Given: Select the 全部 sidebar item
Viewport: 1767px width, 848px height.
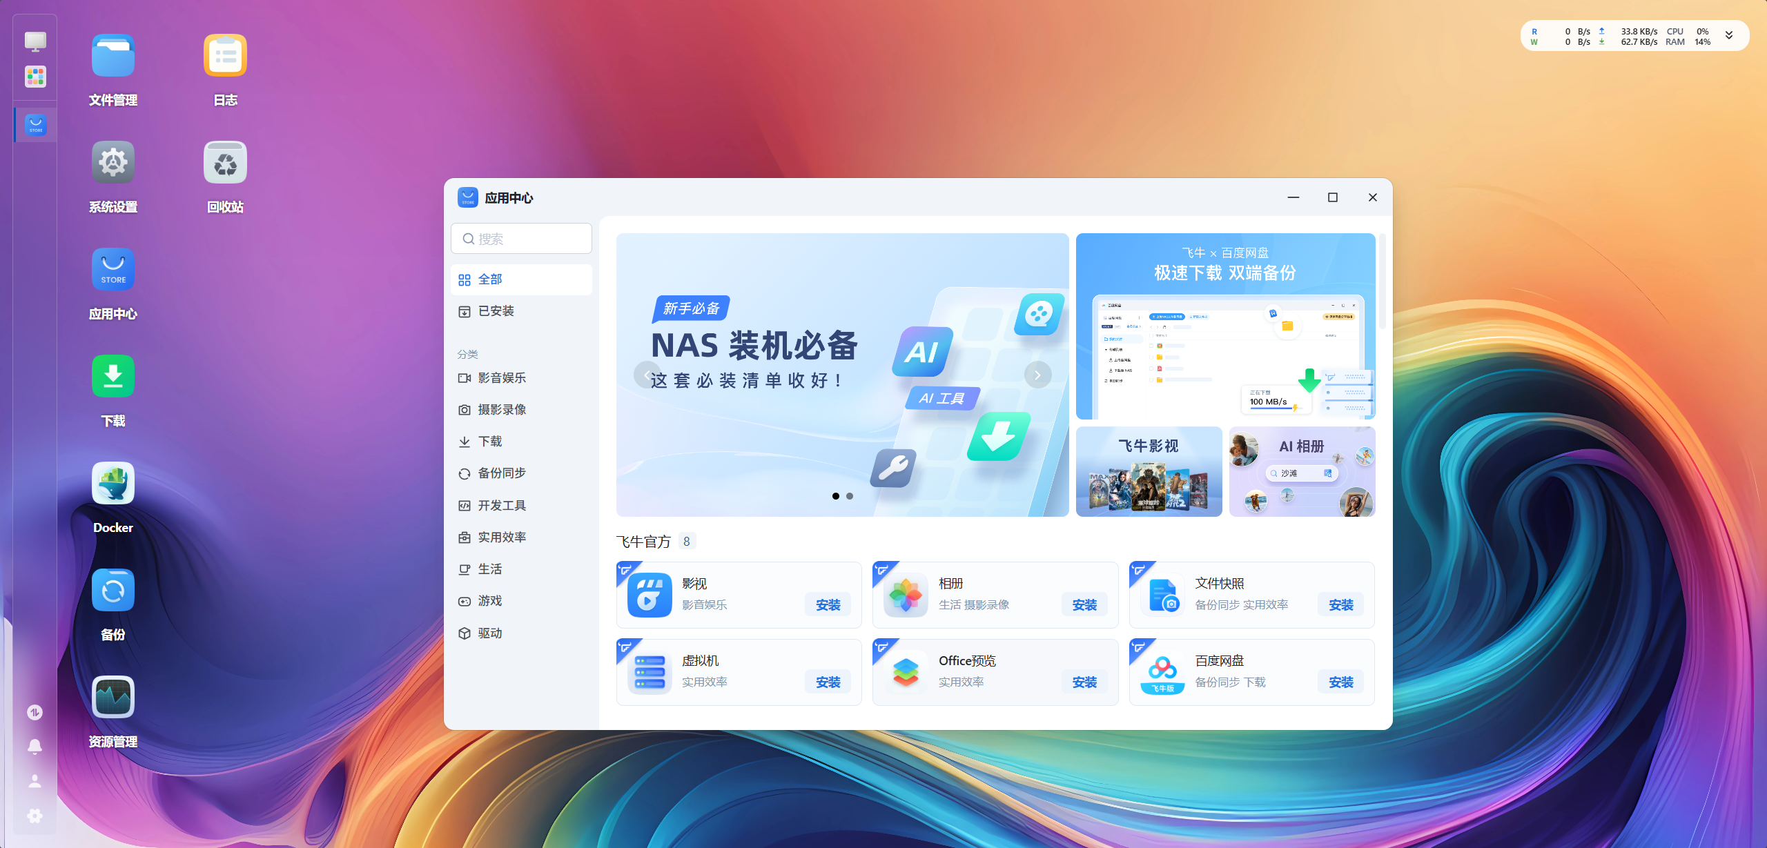Looking at the screenshot, I should click(521, 279).
